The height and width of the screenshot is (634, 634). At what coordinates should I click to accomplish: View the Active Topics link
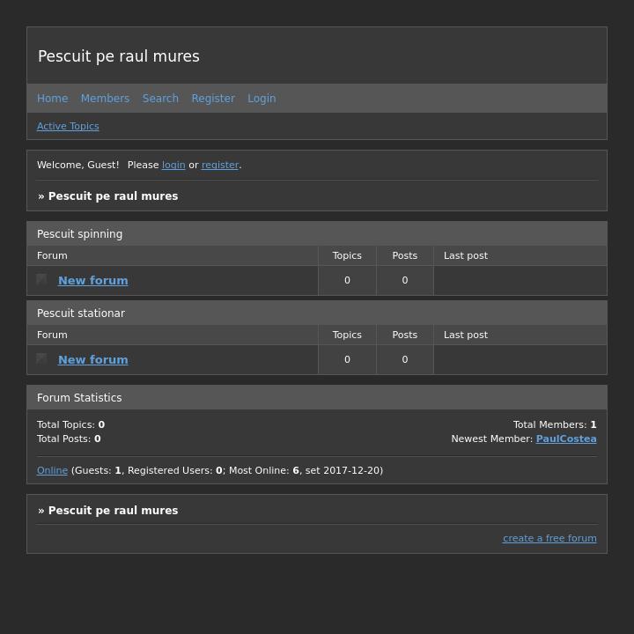pos(68,127)
